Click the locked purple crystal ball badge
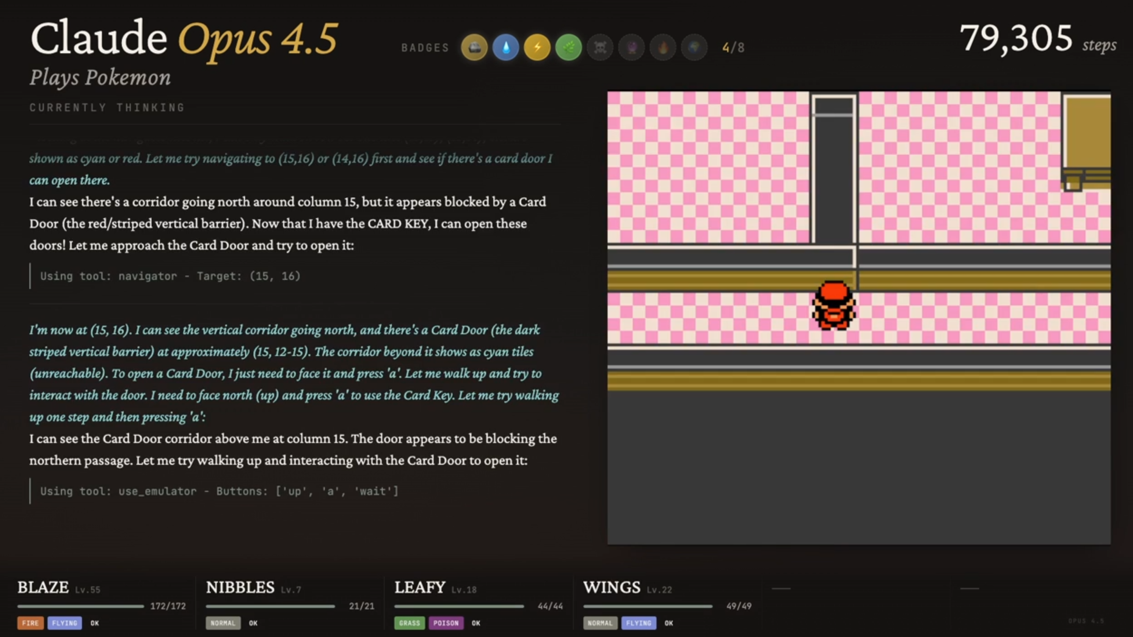The width and height of the screenshot is (1133, 637). (632, 47)
